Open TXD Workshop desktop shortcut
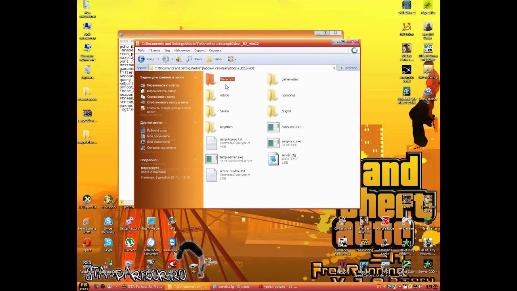Screen dimensions: 517x291 click(x=428, y=72)
